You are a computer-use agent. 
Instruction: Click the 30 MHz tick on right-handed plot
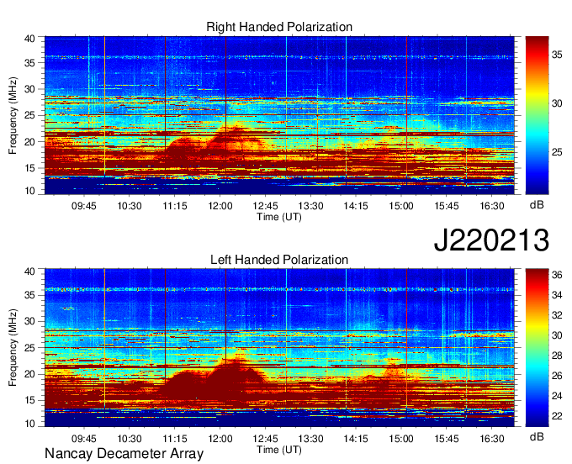click(29, 89)
